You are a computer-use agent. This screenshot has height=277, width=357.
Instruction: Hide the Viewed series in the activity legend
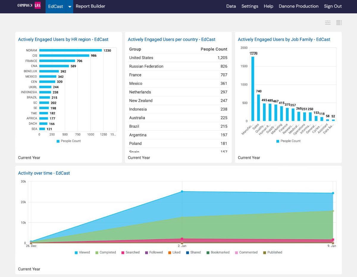(x=83, y=252)
